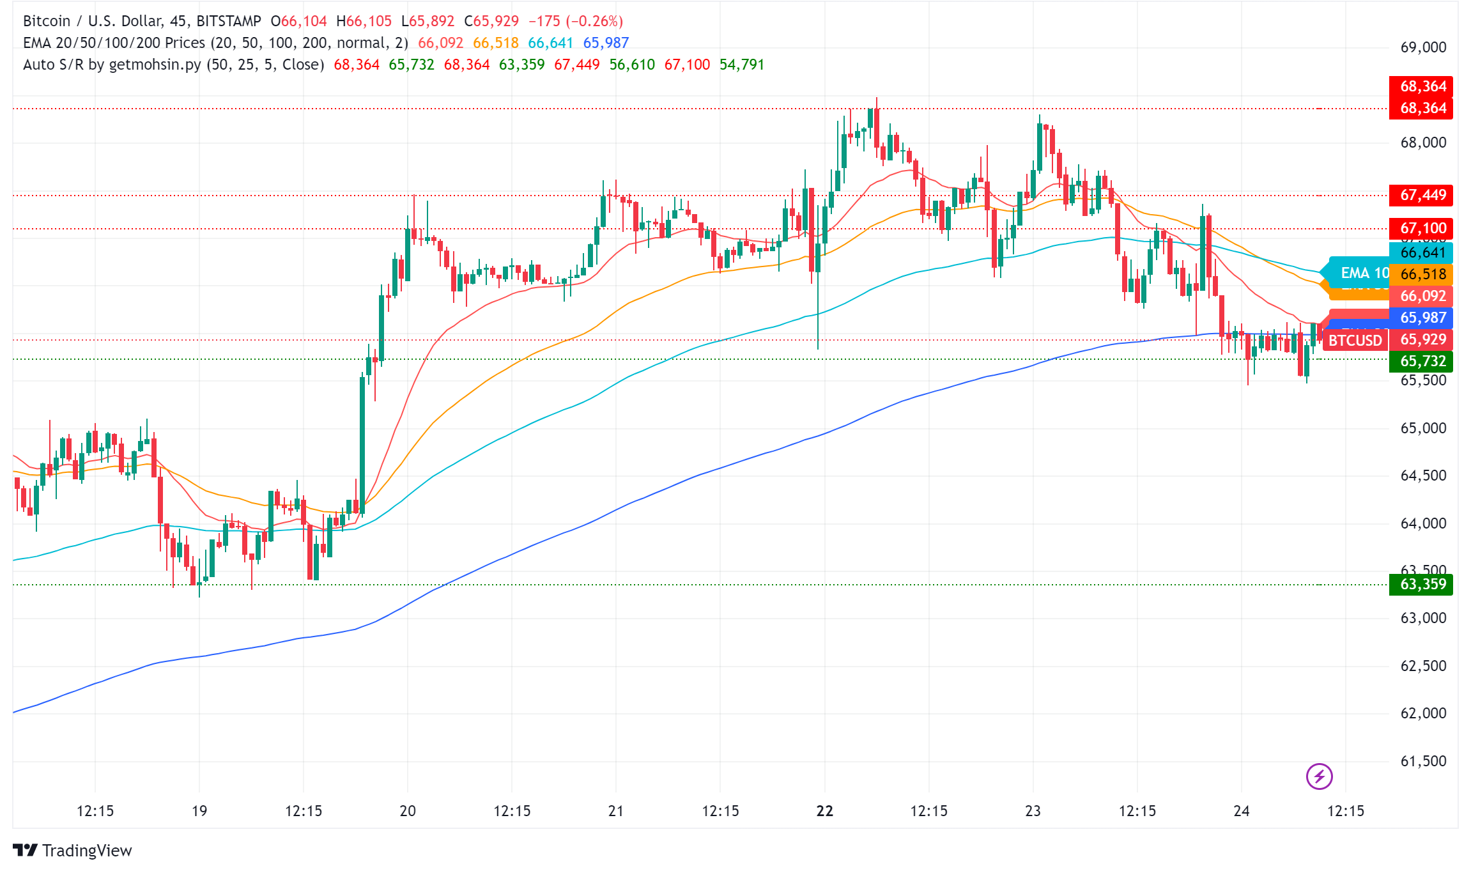
Task: Click the 65,987 blue EMA price label
Action: (x=1421, y=318)
